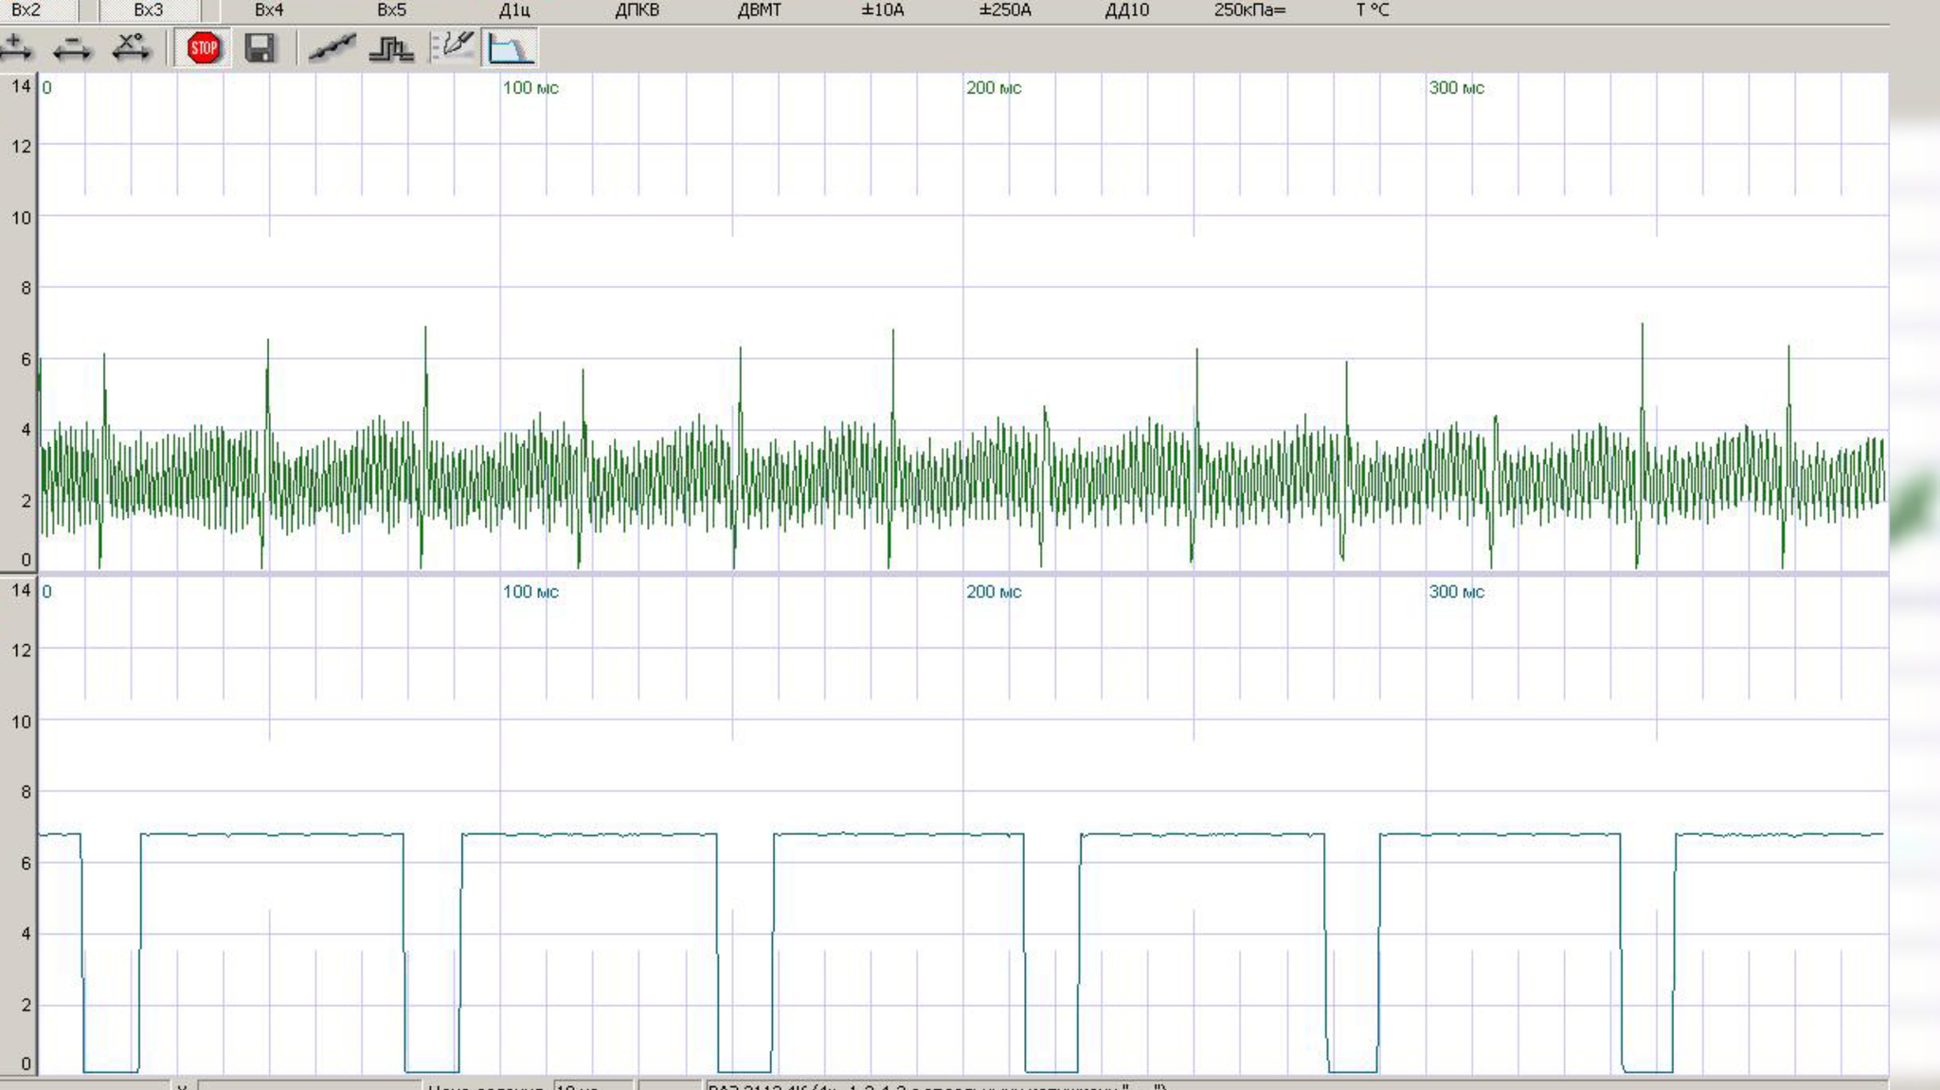The width and height of the screenshot is (1940, 1090).
Task: Select the ДВМТ sensor tab
Action: 759,9
